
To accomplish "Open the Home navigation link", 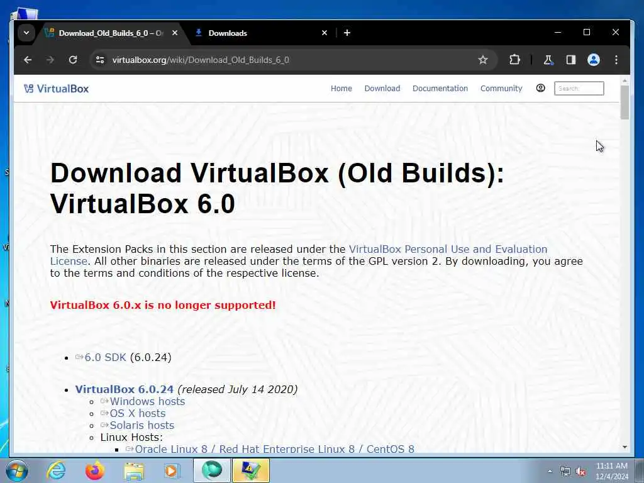I will point(341,88).
